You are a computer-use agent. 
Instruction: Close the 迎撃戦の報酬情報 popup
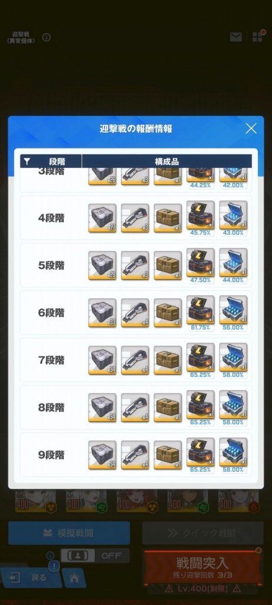(x=251, y=128)
